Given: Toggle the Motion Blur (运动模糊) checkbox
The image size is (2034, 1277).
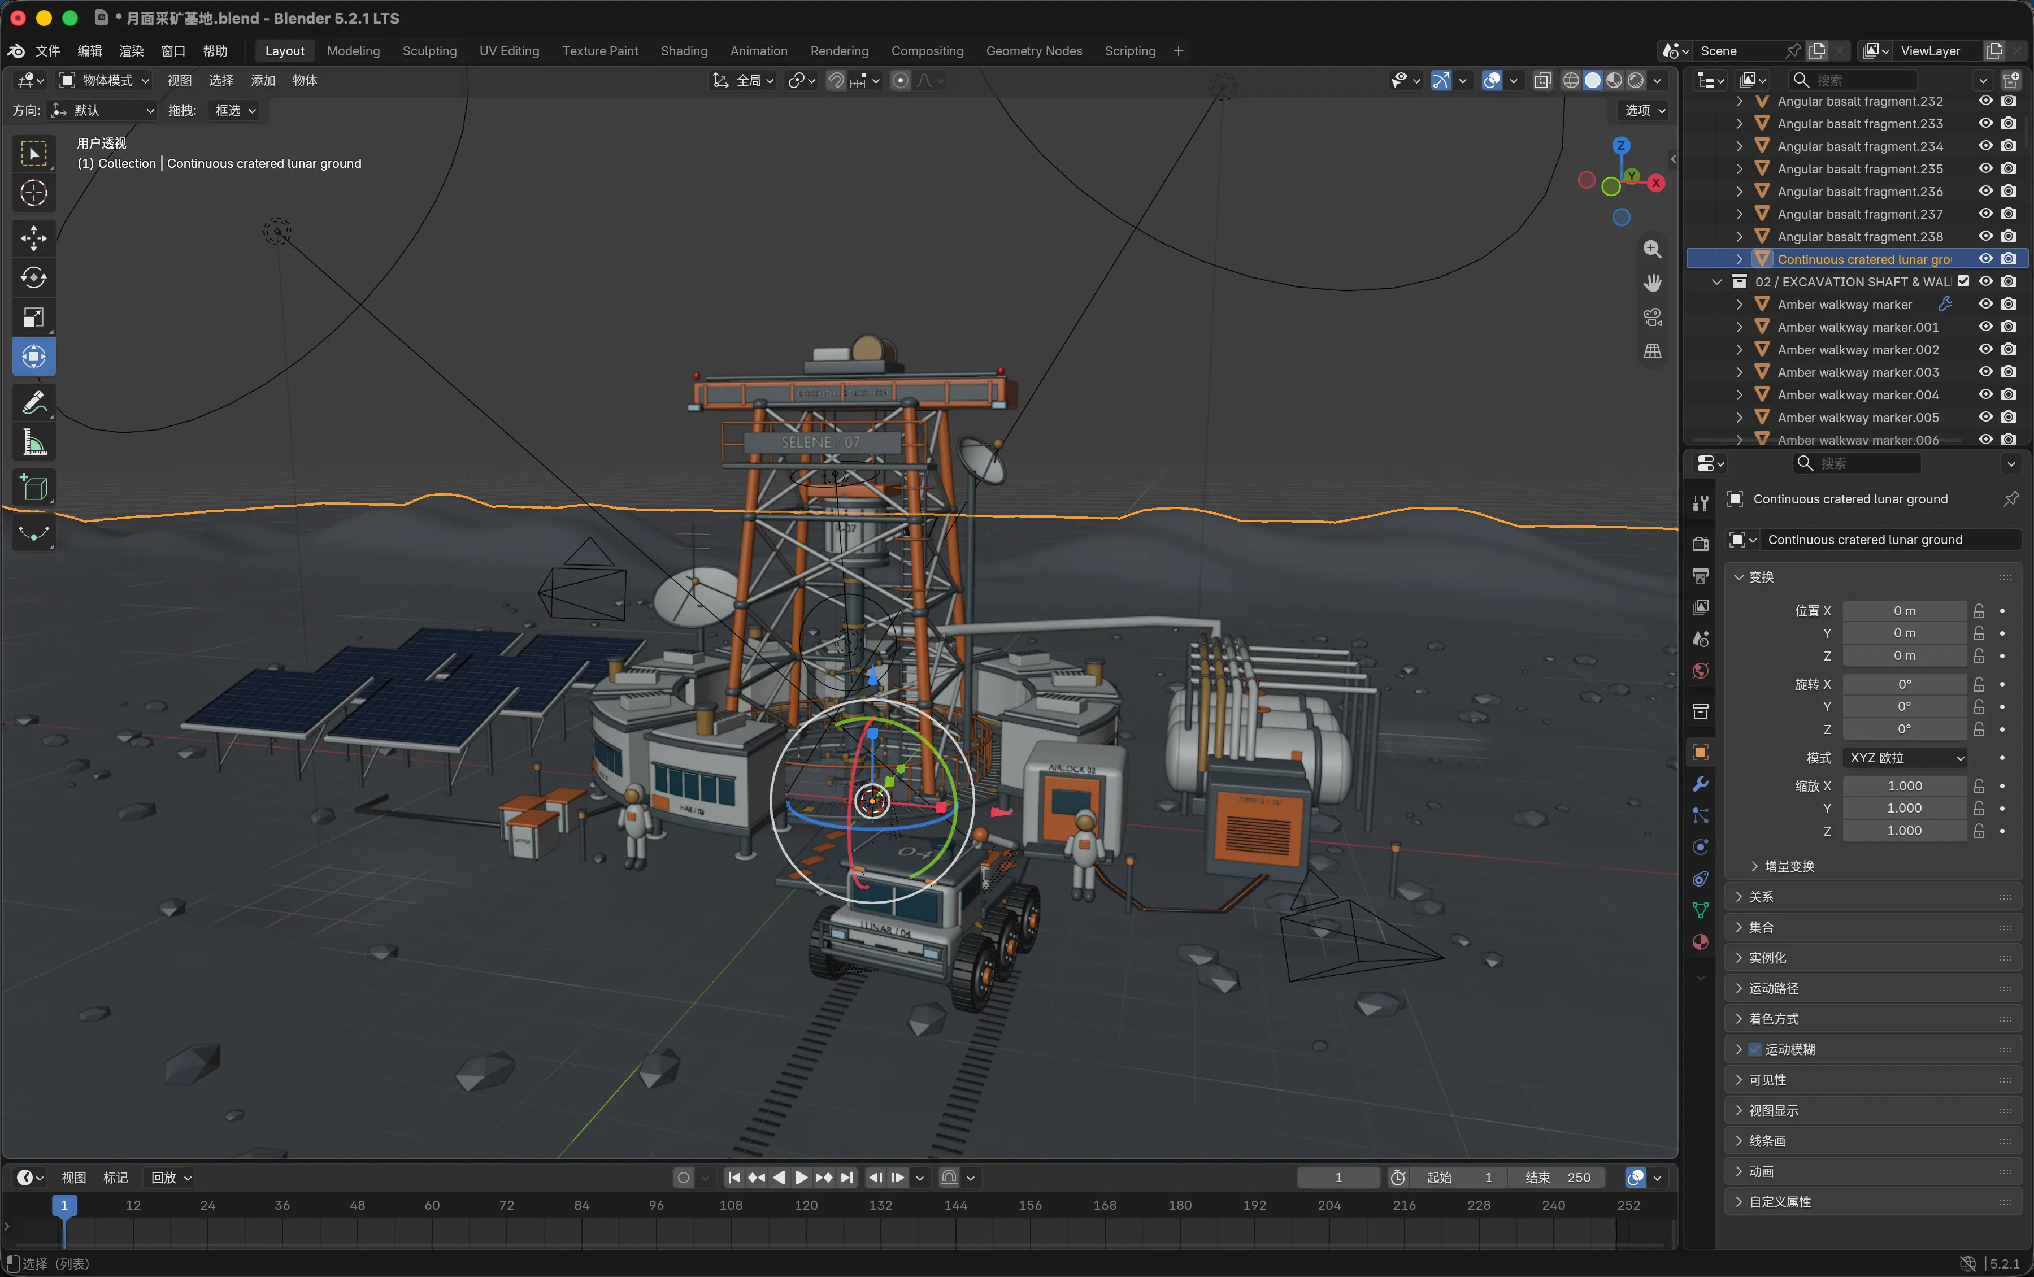Looking at the screenshot, I should point(1754,1049).
